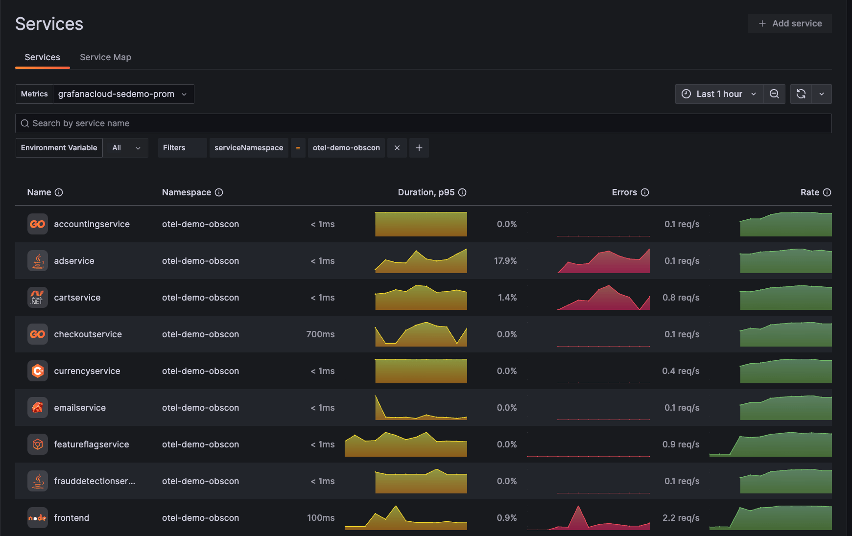The image size is (852, 536).
Task: Select the Ruby icon next to emailservice
Action: click(x=37, y=407)
